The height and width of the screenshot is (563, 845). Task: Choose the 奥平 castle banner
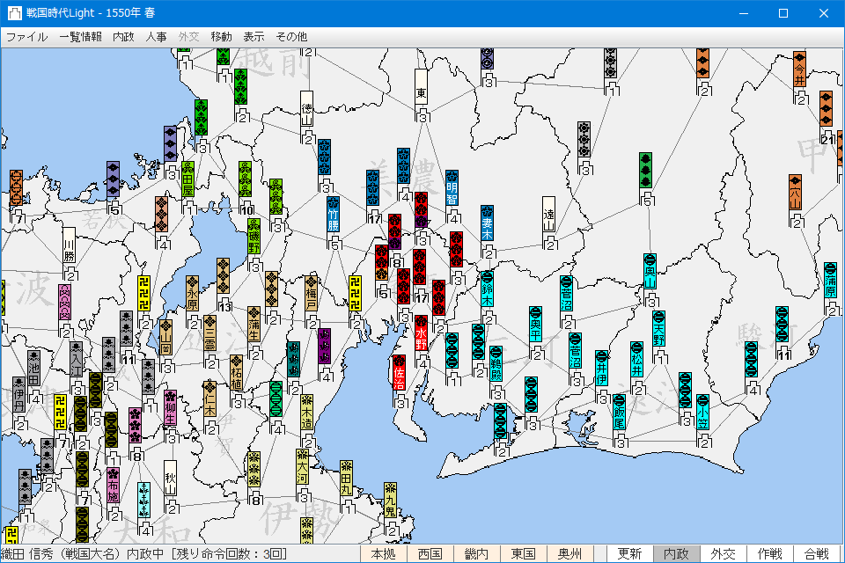535,325
